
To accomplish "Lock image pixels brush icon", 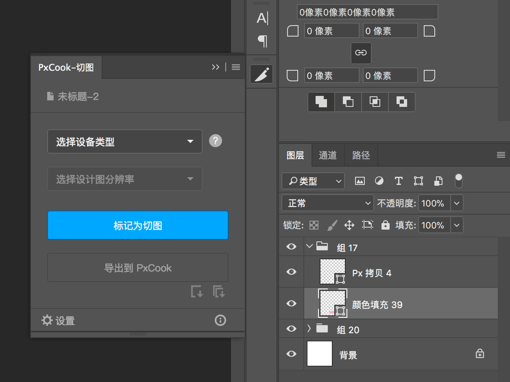I will pos(332,225).
